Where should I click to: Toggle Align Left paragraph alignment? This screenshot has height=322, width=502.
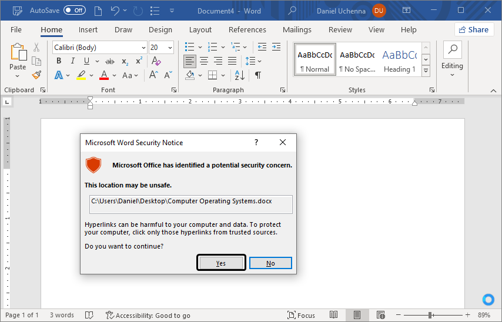click(x=190, y=61)
